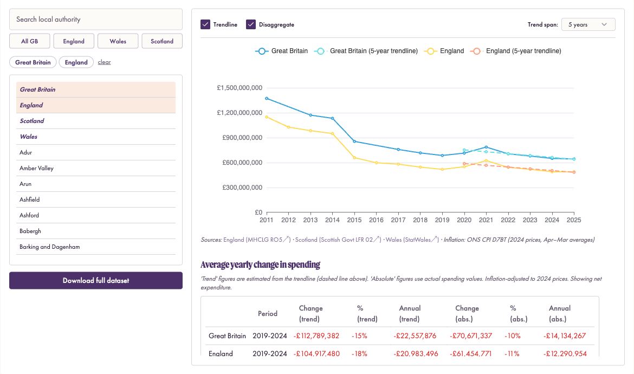
Task: Click the Great Britain 2011 data point
Action: pos(267,98)
